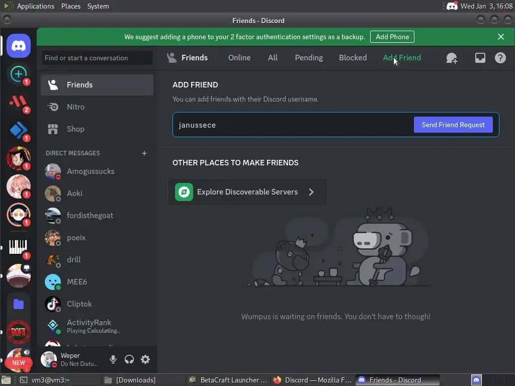
Task: Open User Settings gear icon
Action: coord(145,359)
